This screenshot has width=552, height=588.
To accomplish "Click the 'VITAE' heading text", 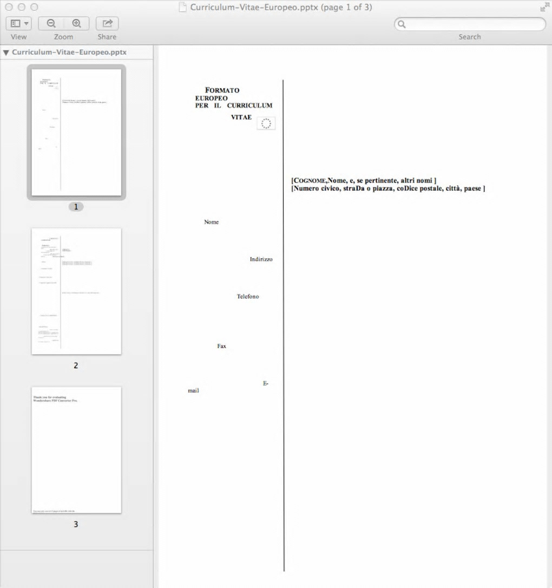I will point(241,117).
